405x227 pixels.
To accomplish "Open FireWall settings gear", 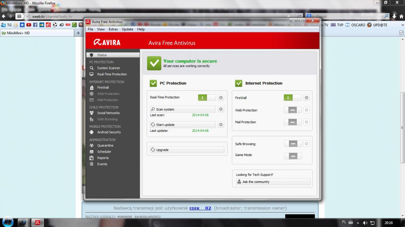I will click(306, 98).
